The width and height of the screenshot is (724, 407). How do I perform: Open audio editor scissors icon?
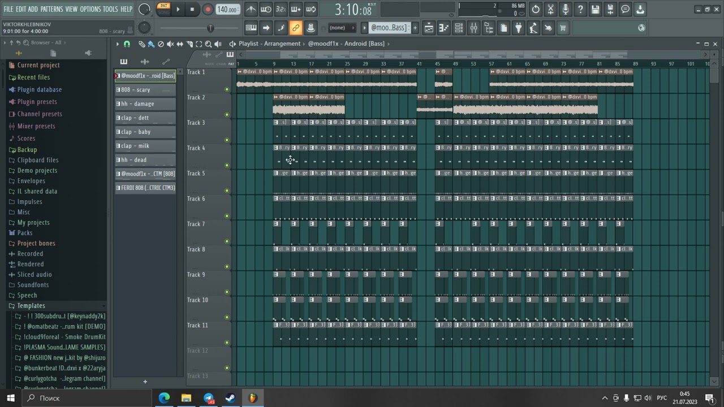(550, 9)
